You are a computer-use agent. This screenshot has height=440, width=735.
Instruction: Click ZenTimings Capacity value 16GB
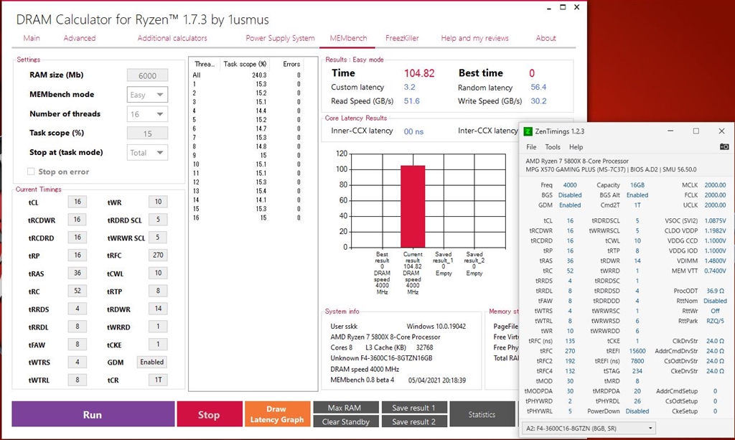637,185
